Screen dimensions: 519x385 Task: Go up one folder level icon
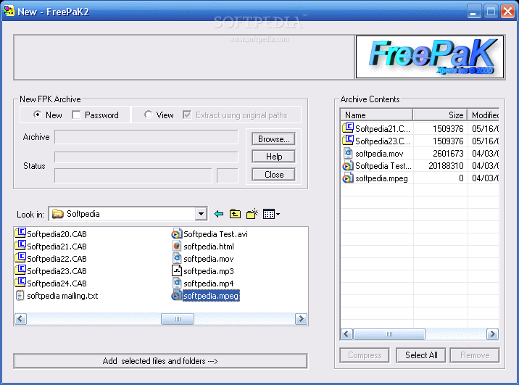pyautogui.click(x=235, y=214)
